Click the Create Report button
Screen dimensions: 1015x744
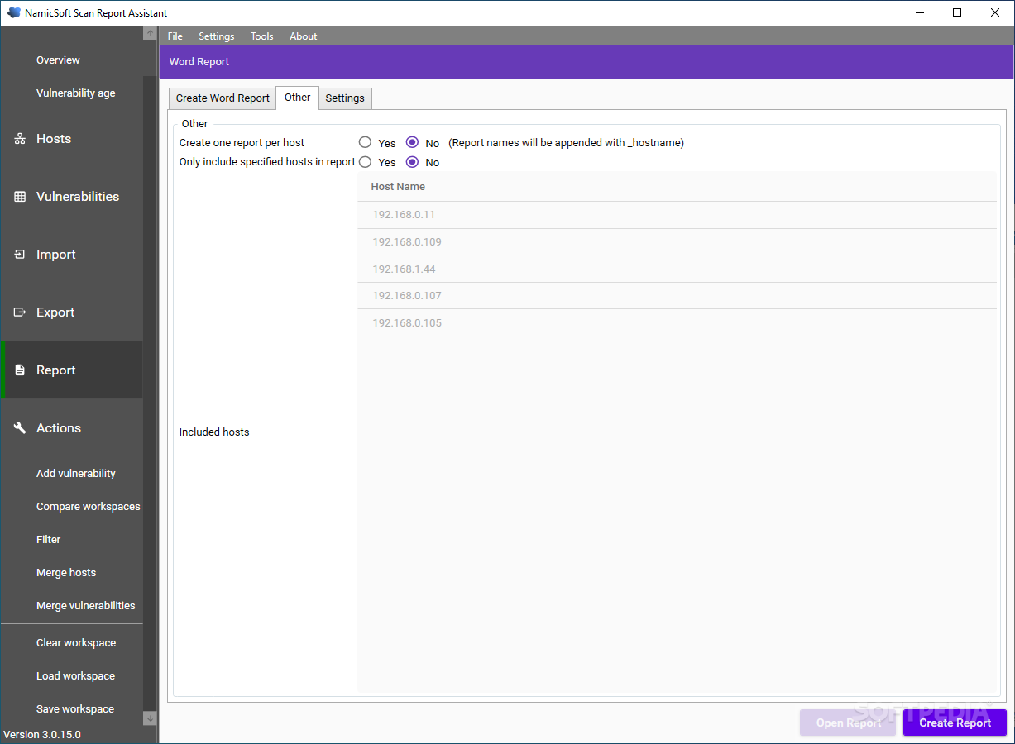pos(955,723)
